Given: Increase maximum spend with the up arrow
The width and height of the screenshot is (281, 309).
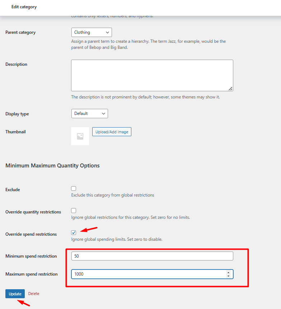Looking at the screenshot, I should pos(228,272).
